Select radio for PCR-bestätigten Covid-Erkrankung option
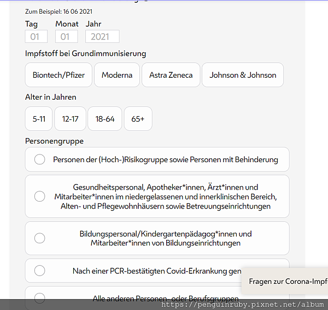Viewport: 328px width, 310px height. click(x=39, y=271)
